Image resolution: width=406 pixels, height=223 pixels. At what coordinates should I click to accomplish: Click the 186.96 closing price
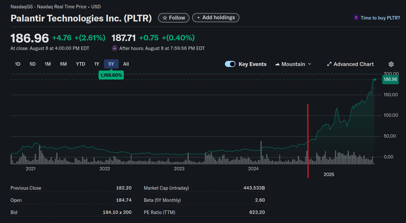(30, 38)
